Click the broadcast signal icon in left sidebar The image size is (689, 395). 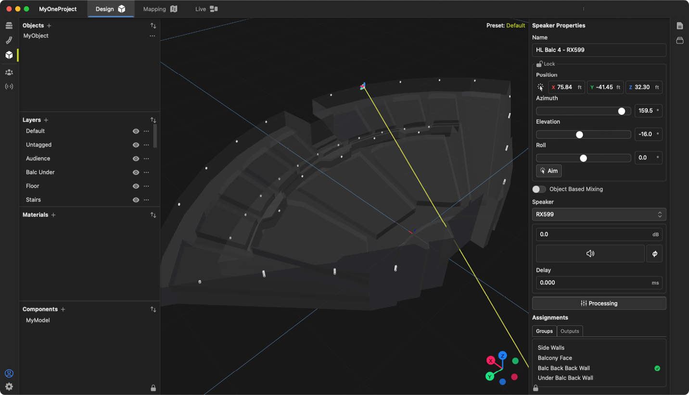pyautogui.click(x=9, y=86)
